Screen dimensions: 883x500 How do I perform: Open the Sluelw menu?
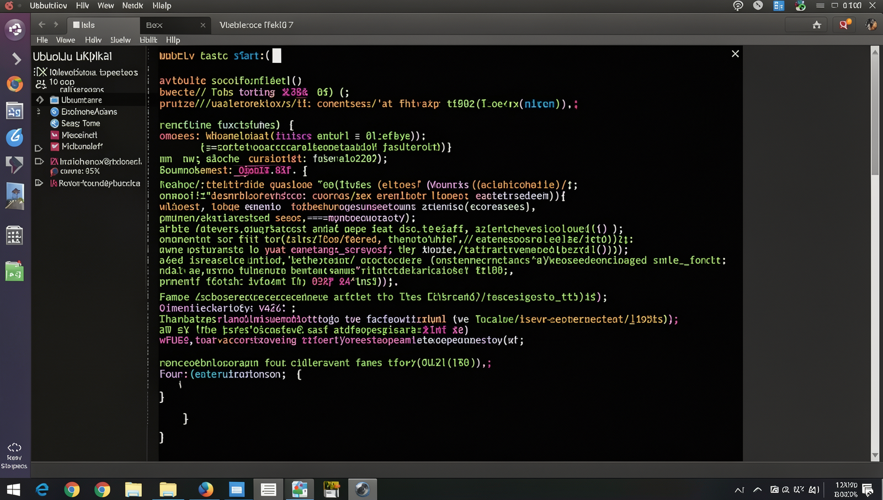[120, 40]
